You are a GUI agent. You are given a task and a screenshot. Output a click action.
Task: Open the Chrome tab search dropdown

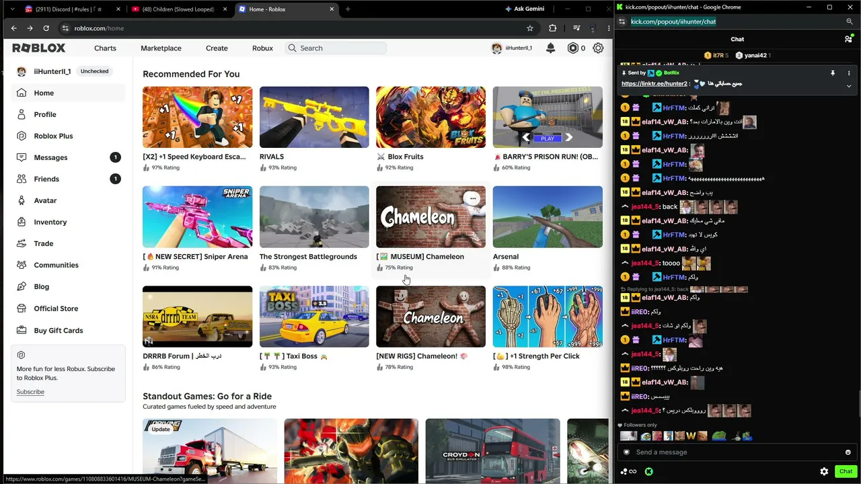coord(12,9)
